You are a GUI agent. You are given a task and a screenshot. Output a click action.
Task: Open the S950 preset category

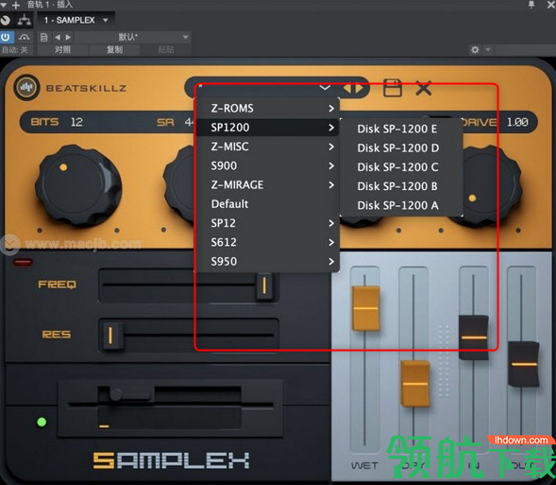coord(268,262)
